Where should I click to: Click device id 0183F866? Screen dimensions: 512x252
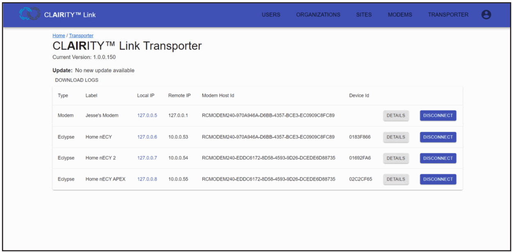point(360,137)
